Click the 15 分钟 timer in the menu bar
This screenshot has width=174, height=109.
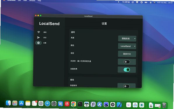[126, 2]
